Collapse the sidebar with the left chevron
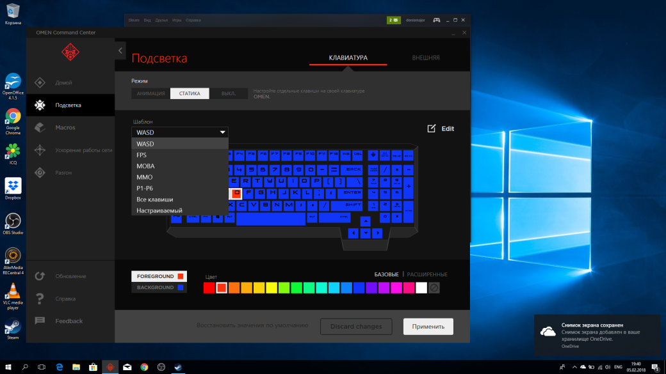Viewport: 666px width, 374px height. pyautogui.click(x=120, y=51)
